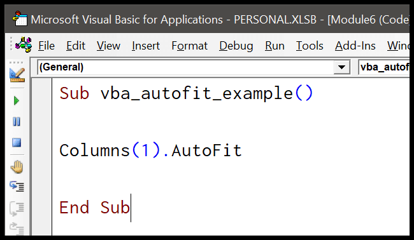This screenshot has height=240, width=414.
Task: Run the macro with green play icon
Action: (17, 101)
